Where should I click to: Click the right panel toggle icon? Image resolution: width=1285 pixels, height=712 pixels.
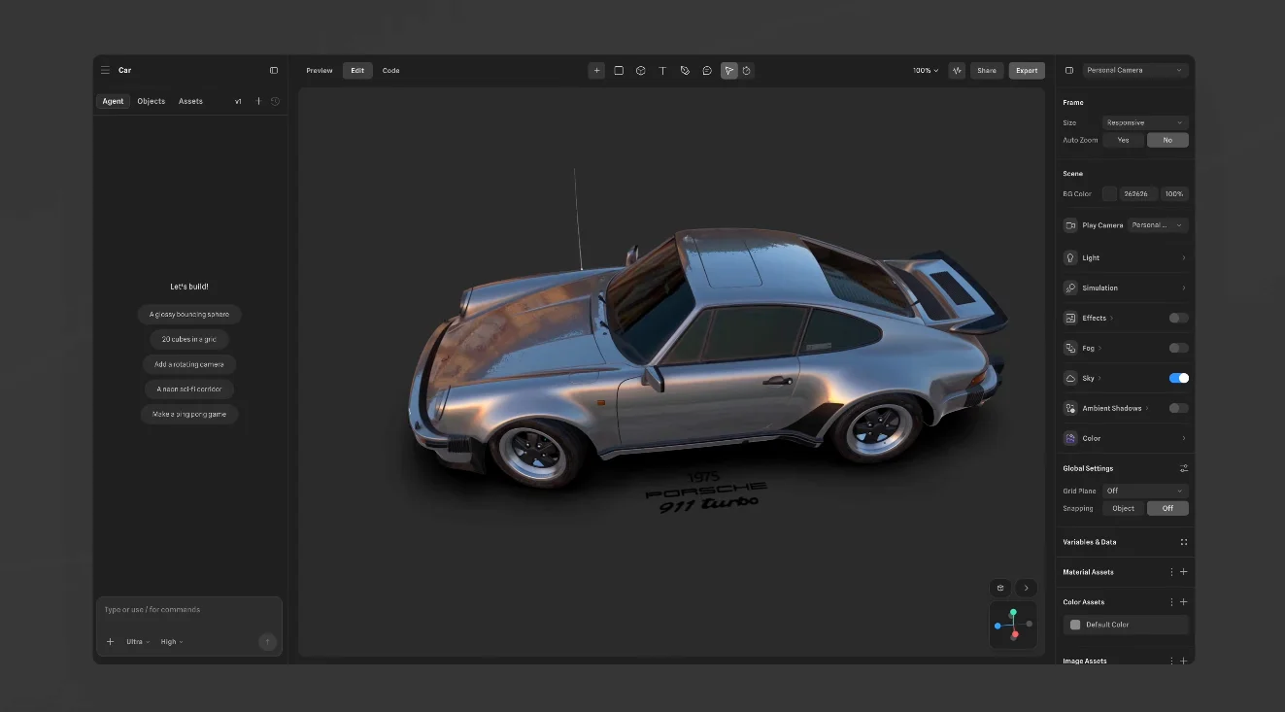click(1069, 70)
